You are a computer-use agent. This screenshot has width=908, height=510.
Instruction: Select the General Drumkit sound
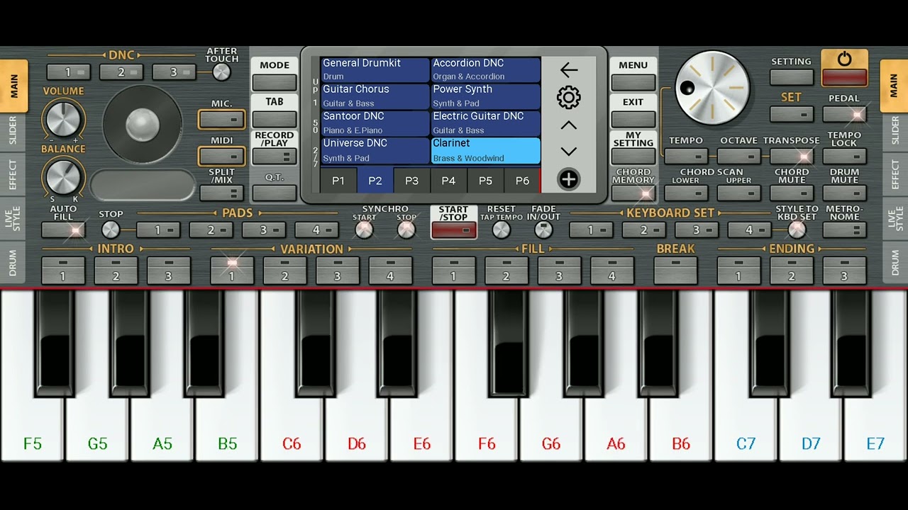pyautogui.click(x=375, y=69)
